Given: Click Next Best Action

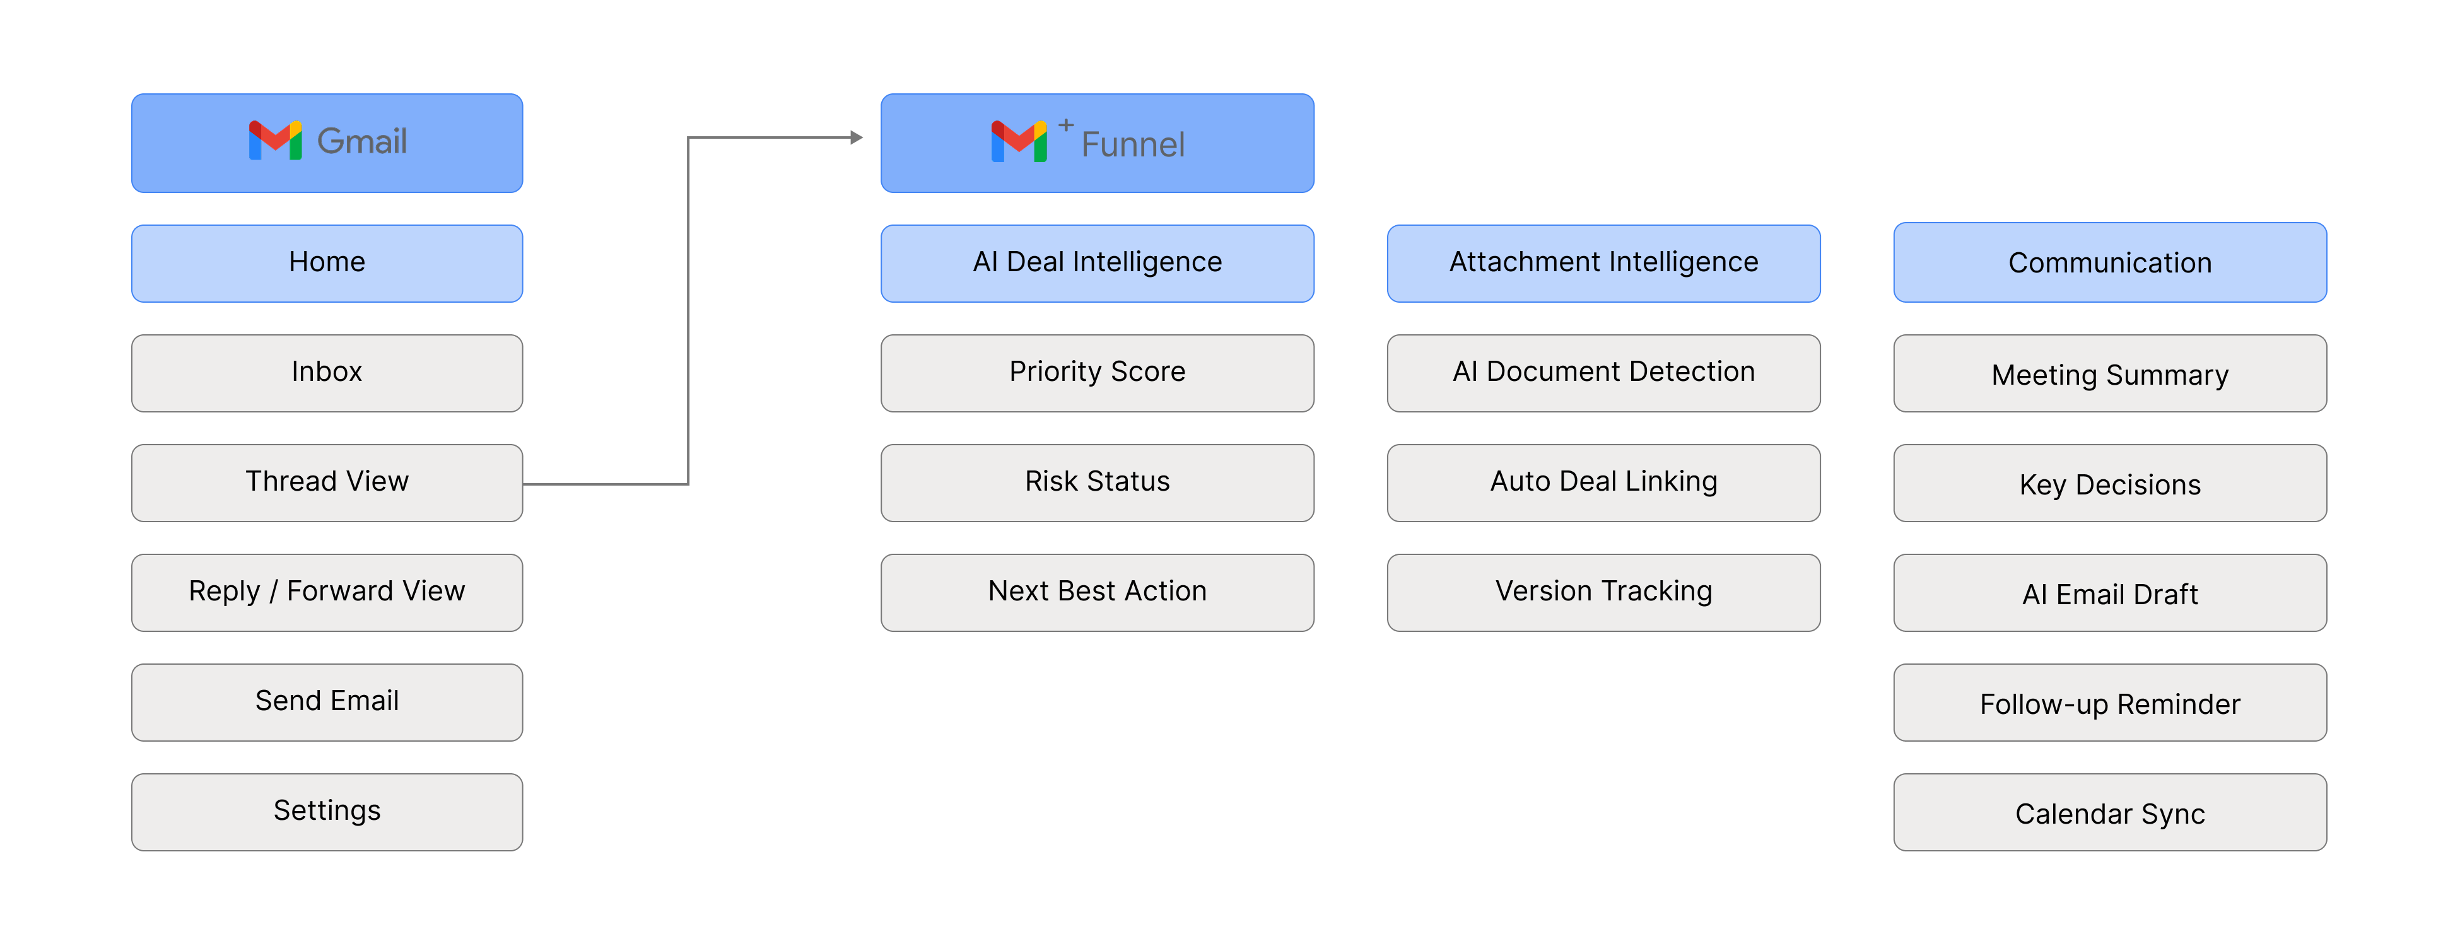Looking at the screenshot, I should tap(1096, 592).
